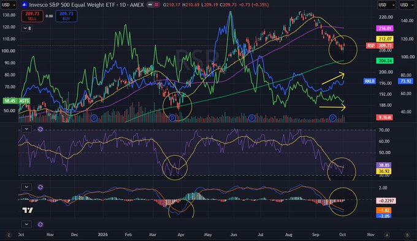Click the purple 216.01 moving average label

[385, 28]
